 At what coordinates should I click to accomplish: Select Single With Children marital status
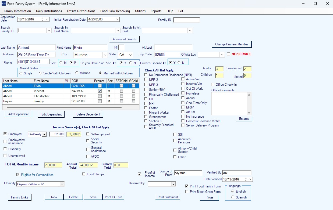click(40, 73)
